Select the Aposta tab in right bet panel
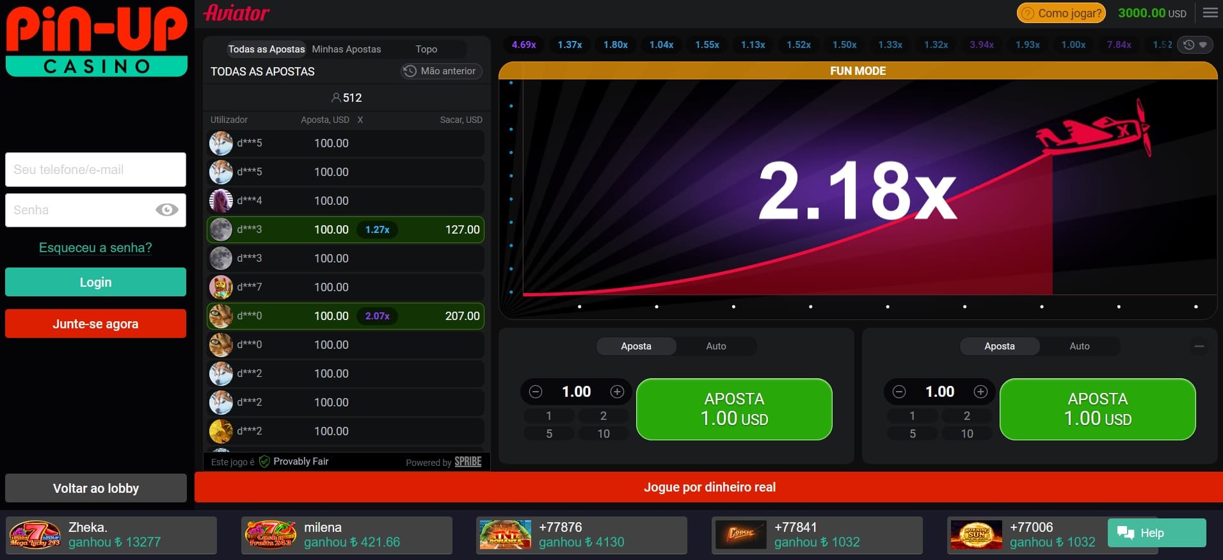Viewport: 1223px width, 560px height. pyautogui.click(x=1000, y=346)
